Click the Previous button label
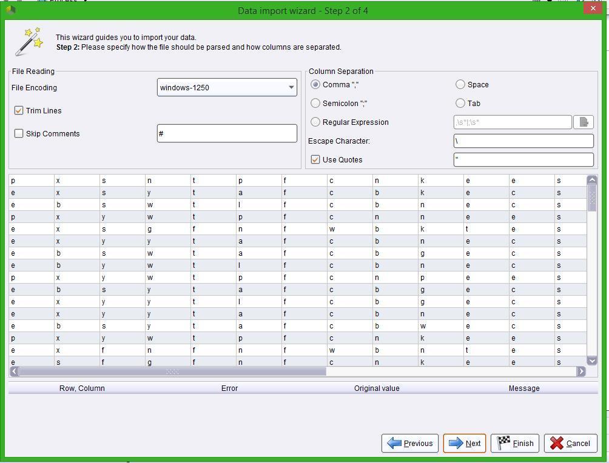The width and height of the screenshot is (609, 463). tap(418, 443)
